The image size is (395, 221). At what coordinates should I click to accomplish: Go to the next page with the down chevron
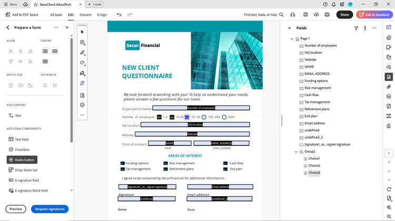click(x=389, y=180)
